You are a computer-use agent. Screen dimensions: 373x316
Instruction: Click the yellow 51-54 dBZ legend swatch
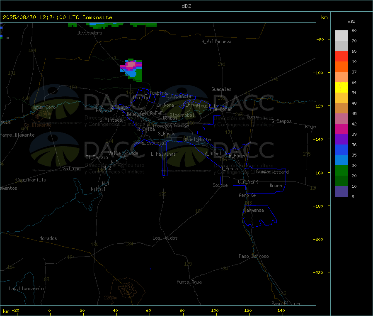[342, 88]
